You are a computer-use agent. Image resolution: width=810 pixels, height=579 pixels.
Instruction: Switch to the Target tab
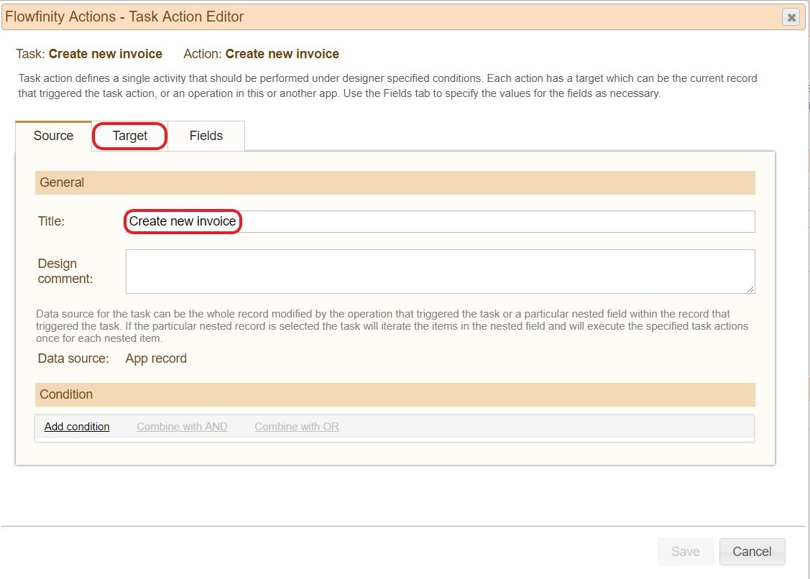click(x=130, y=136)
